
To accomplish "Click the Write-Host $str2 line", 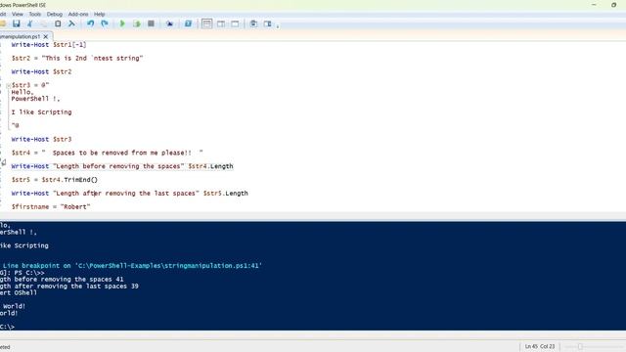I will click(41, 71).
